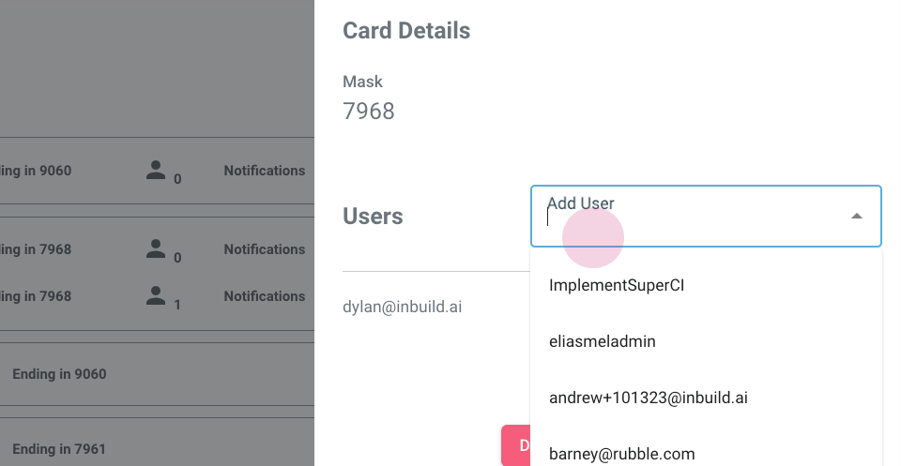The width and height of the screenshot is (901, 466).
Task: Select barney@rubble.com from the user options
Action: click(621, 454)
